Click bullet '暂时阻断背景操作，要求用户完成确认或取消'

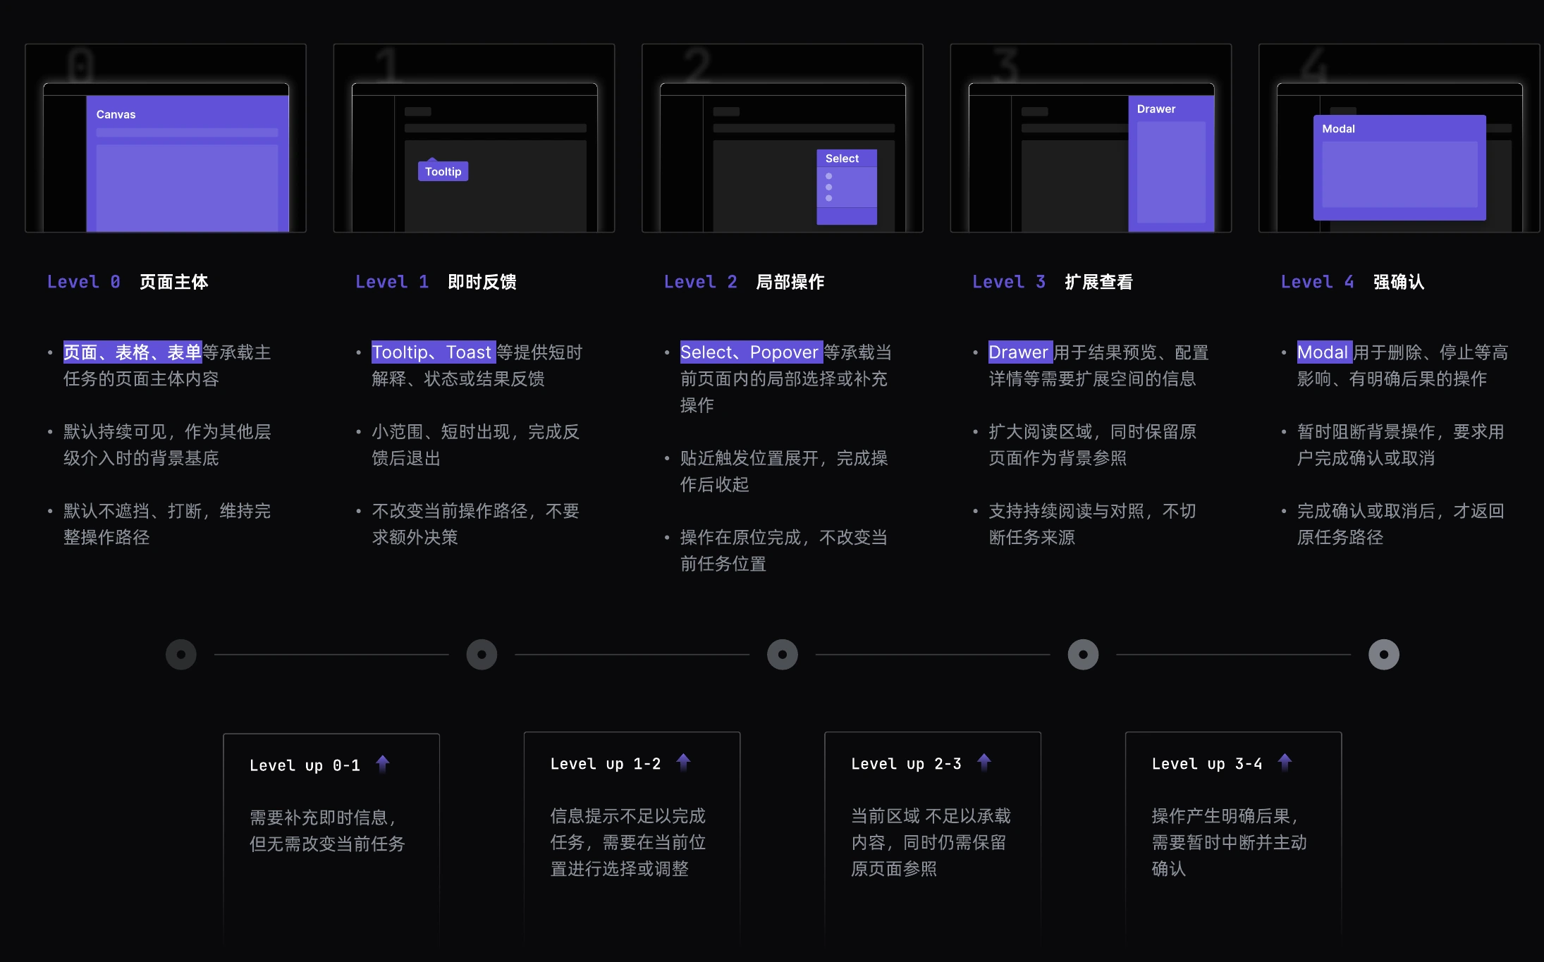[1401, 445]
